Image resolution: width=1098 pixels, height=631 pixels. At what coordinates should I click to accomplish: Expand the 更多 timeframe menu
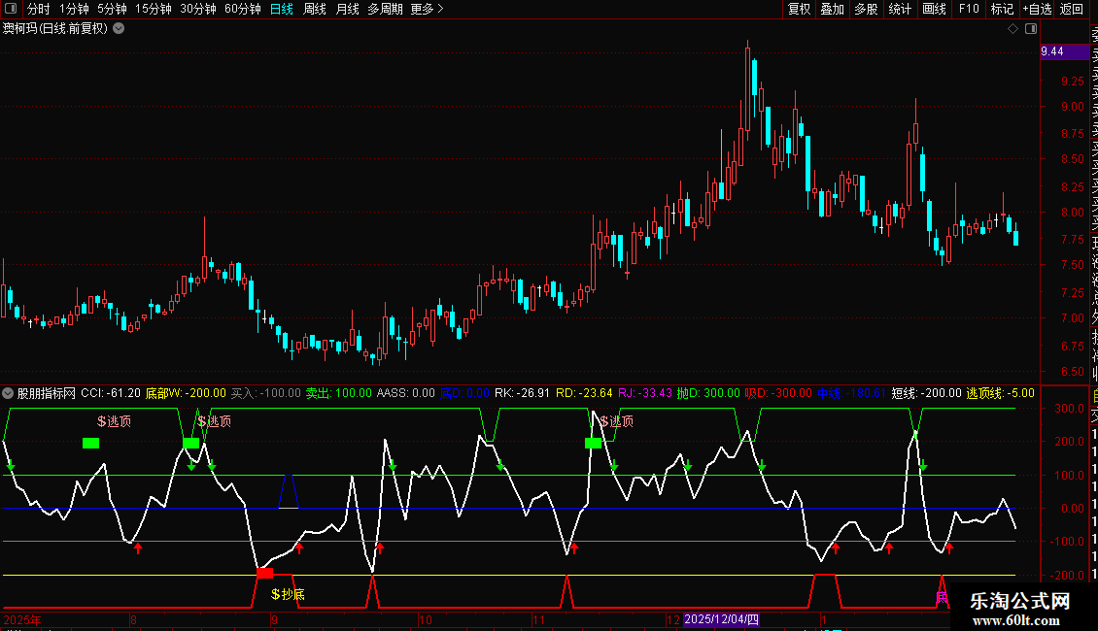(427, 9)
